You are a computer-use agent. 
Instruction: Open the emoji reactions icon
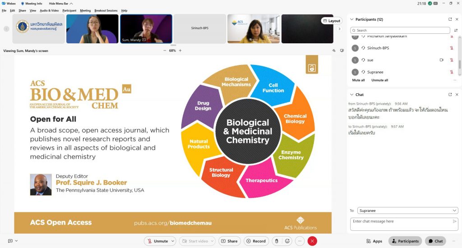point(287,241)
